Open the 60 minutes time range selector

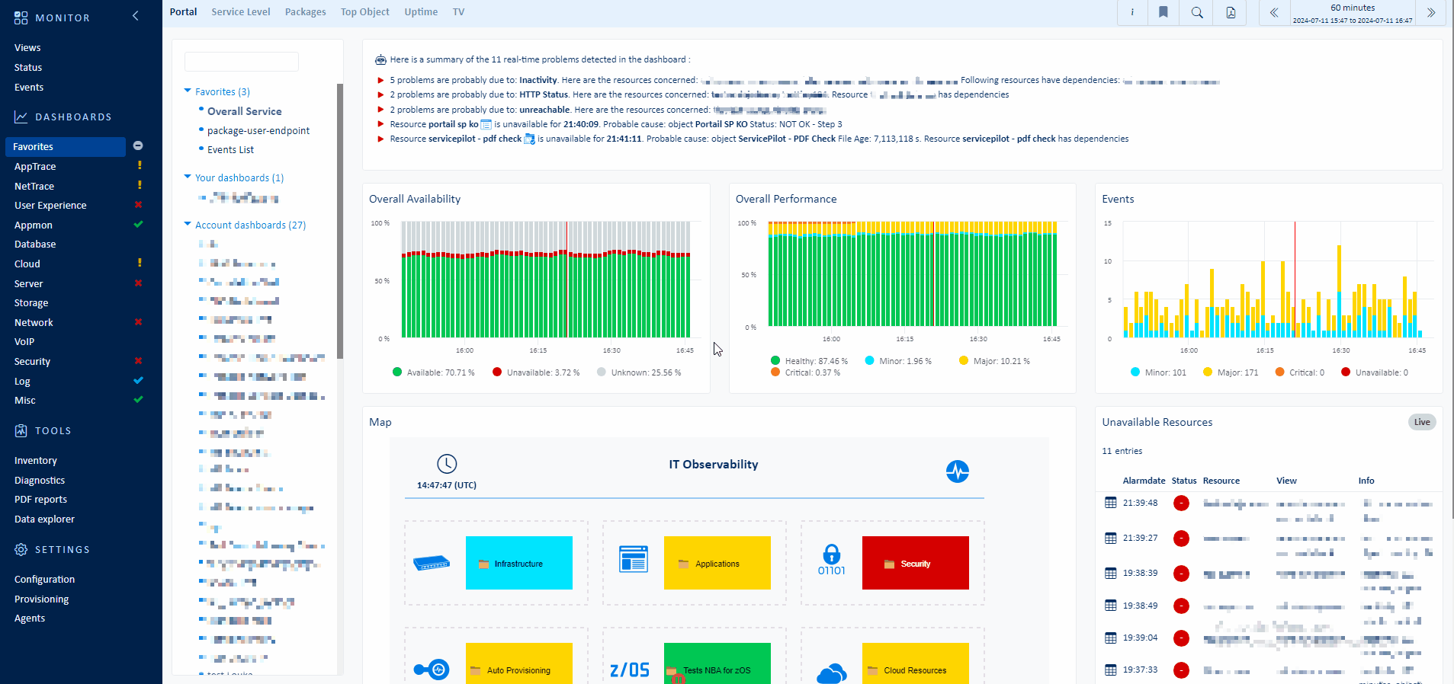tap(1353, 13)
